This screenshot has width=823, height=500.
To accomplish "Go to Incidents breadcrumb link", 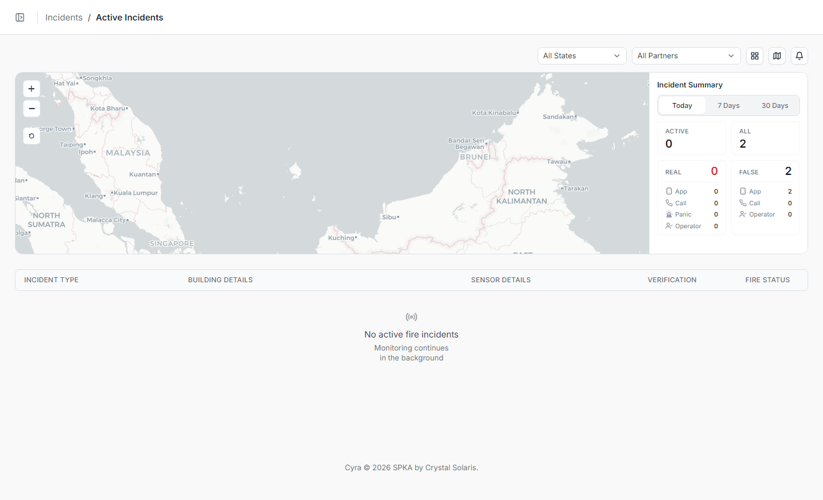I will point(64,17).
